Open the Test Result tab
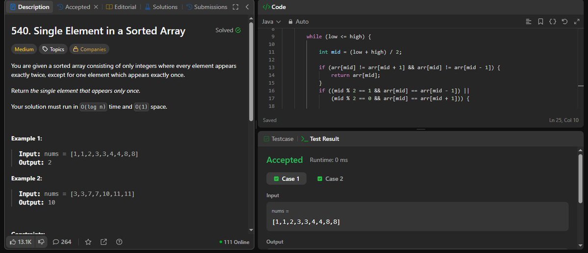The image size is (588, 253). pos(320,139)
